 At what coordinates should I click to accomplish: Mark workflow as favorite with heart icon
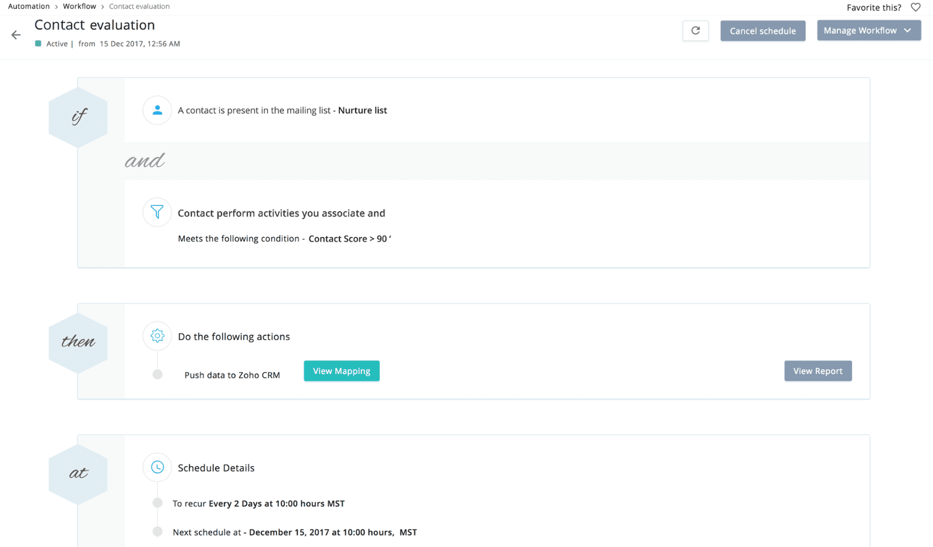tap(916, 8)
